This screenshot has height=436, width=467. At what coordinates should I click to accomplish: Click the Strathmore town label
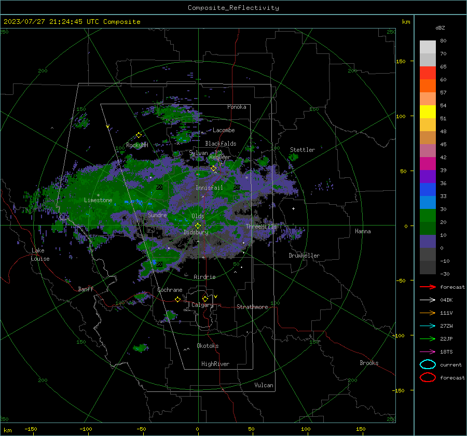[252, 307]
